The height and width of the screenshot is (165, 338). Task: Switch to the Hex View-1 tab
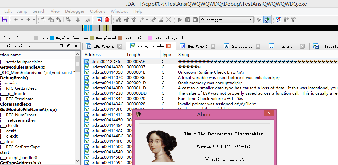pyautogui.click(x=198, y=46)
